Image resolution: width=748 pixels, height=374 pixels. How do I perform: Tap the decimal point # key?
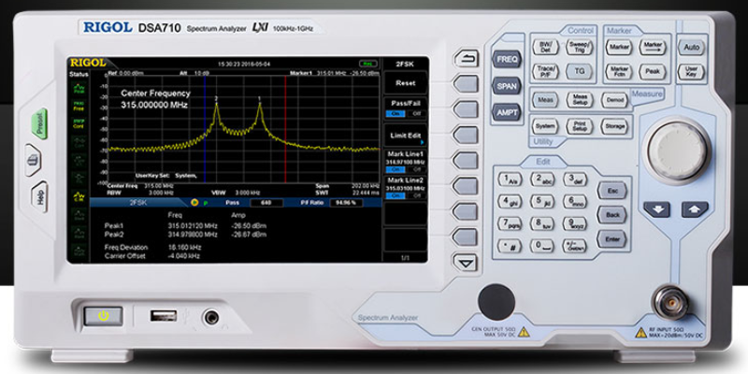[510, 245]
